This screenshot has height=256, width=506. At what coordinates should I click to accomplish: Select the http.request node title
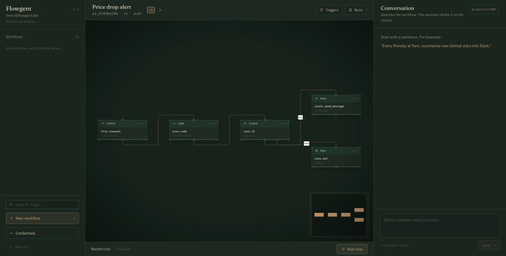click(x=111, y=131)
